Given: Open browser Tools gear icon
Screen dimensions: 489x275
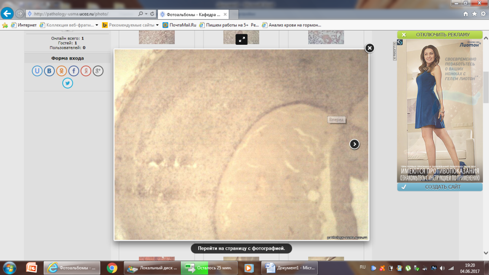Looking at the screenshot, I should point(483,14).
